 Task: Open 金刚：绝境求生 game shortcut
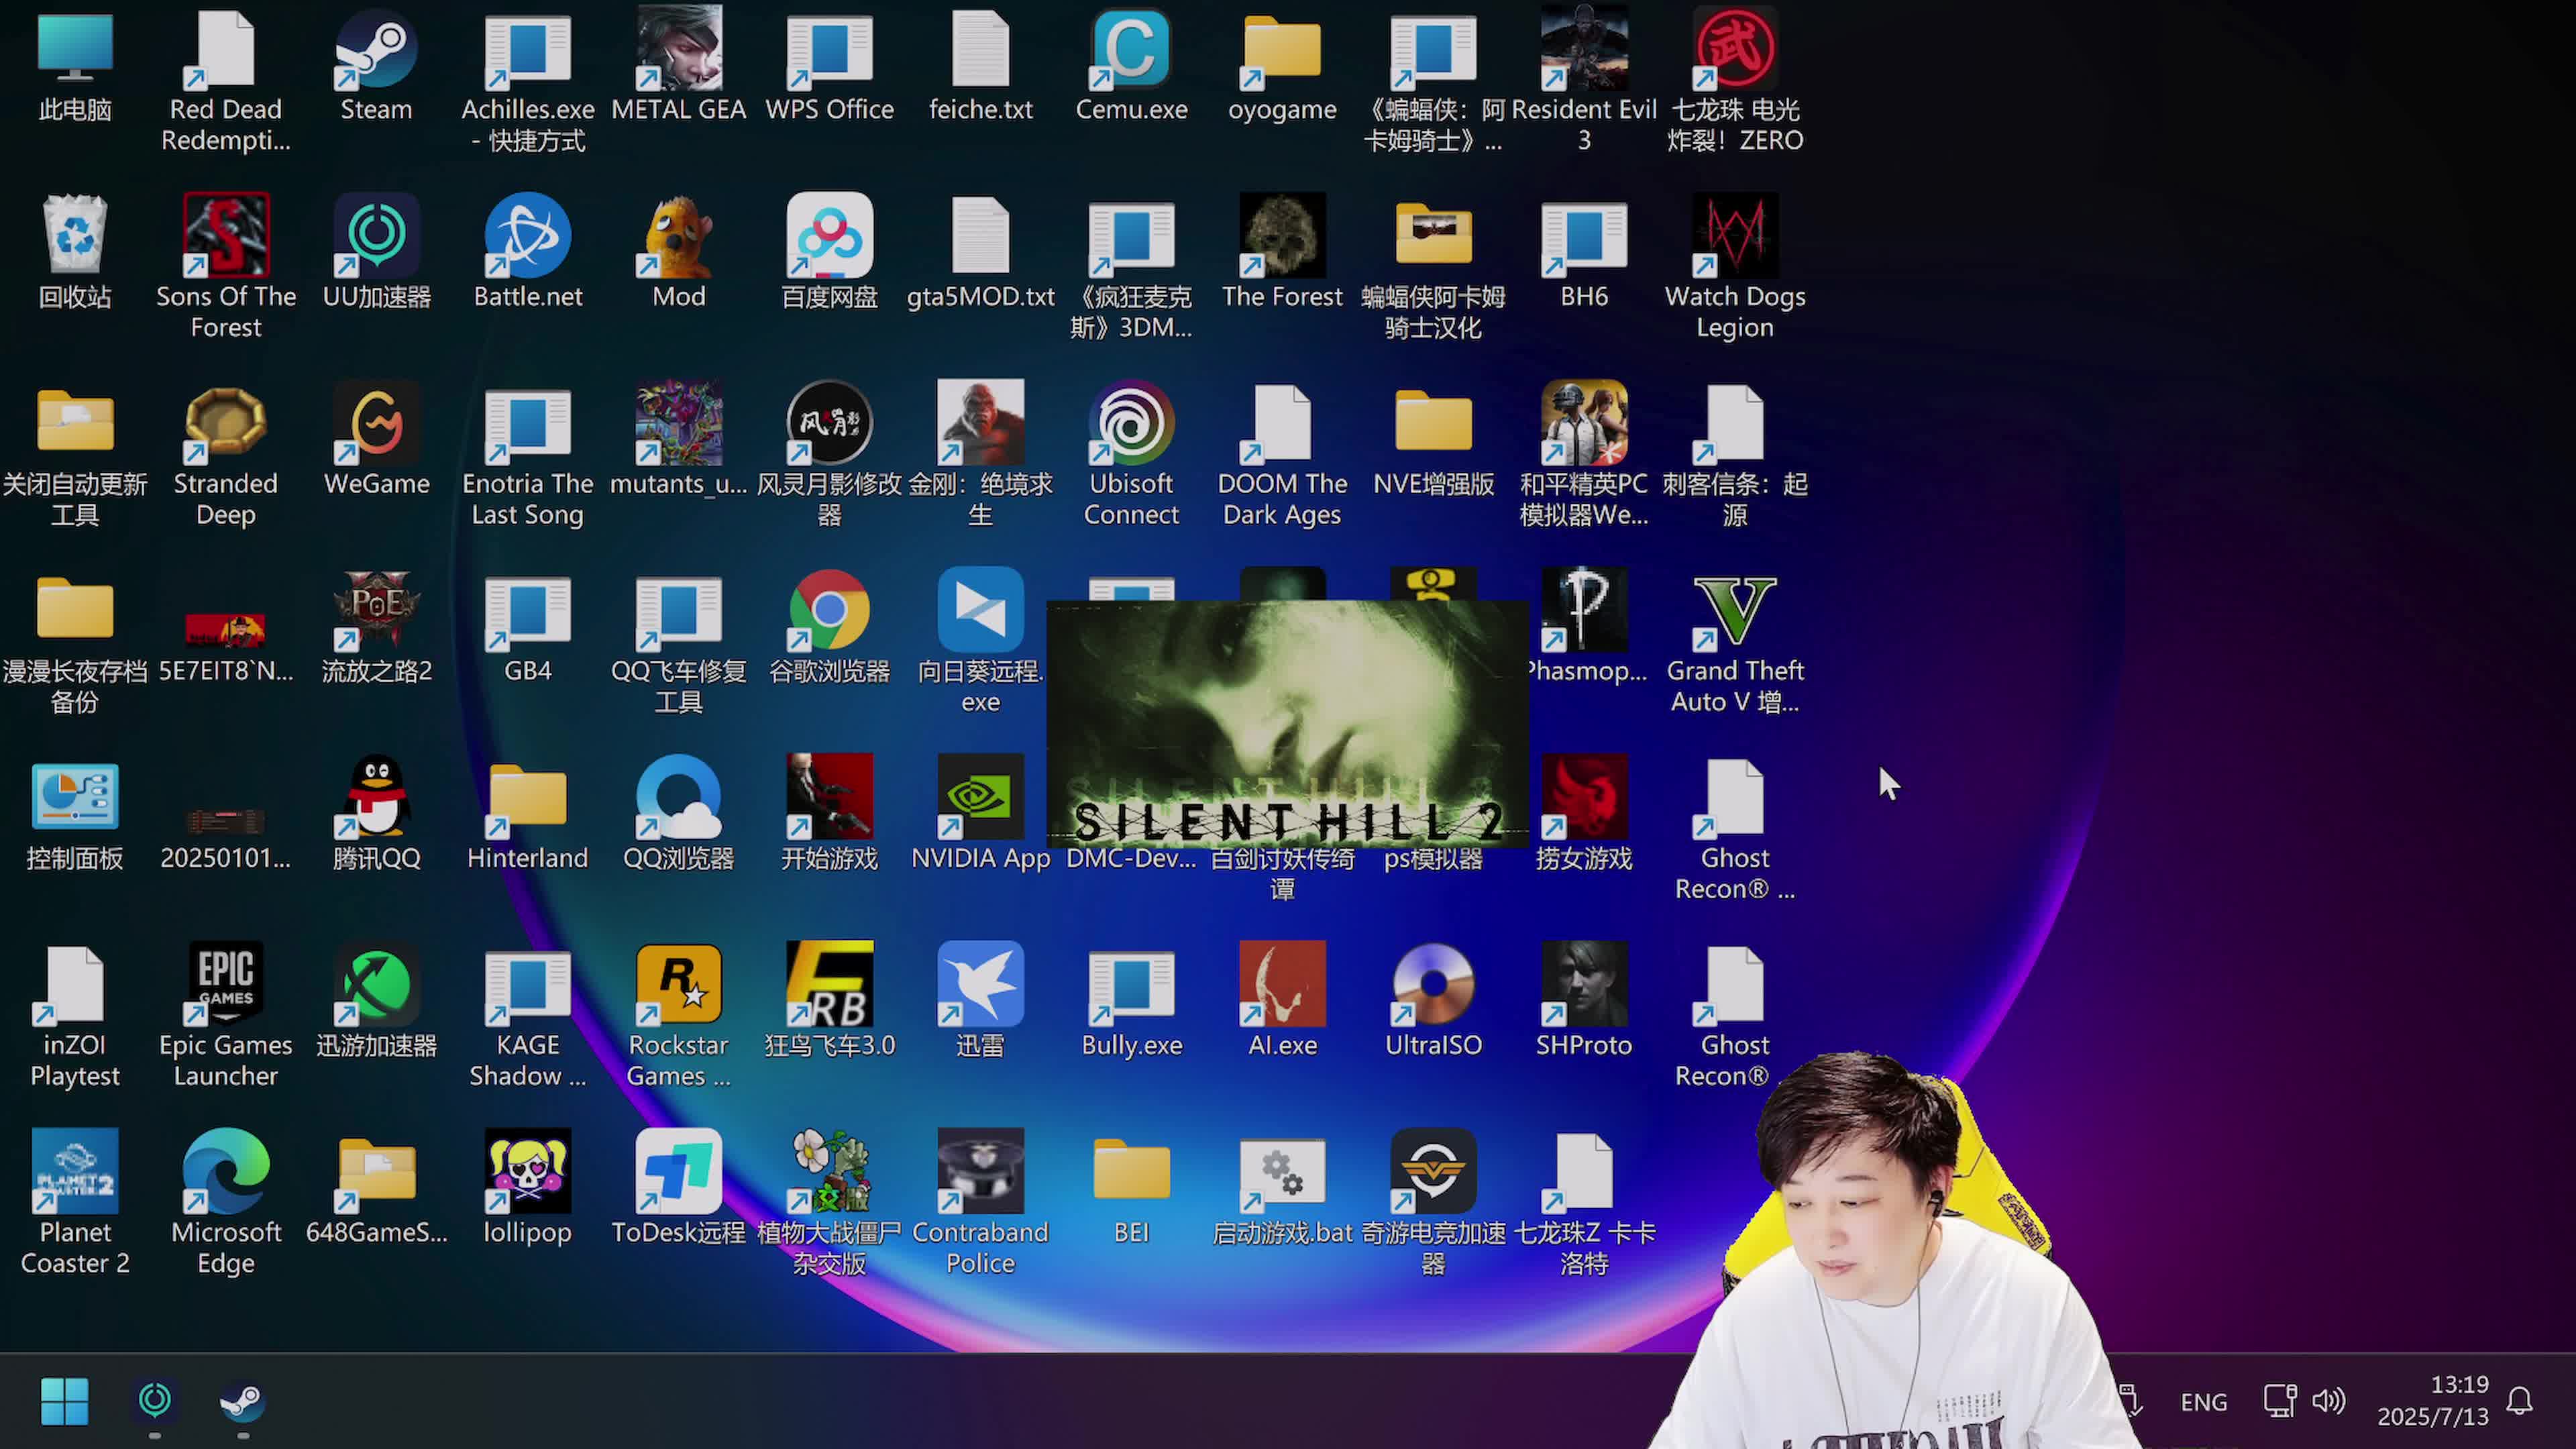click(x=980, y=455)
